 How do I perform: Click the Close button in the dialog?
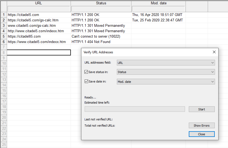(x=201, y=134)
